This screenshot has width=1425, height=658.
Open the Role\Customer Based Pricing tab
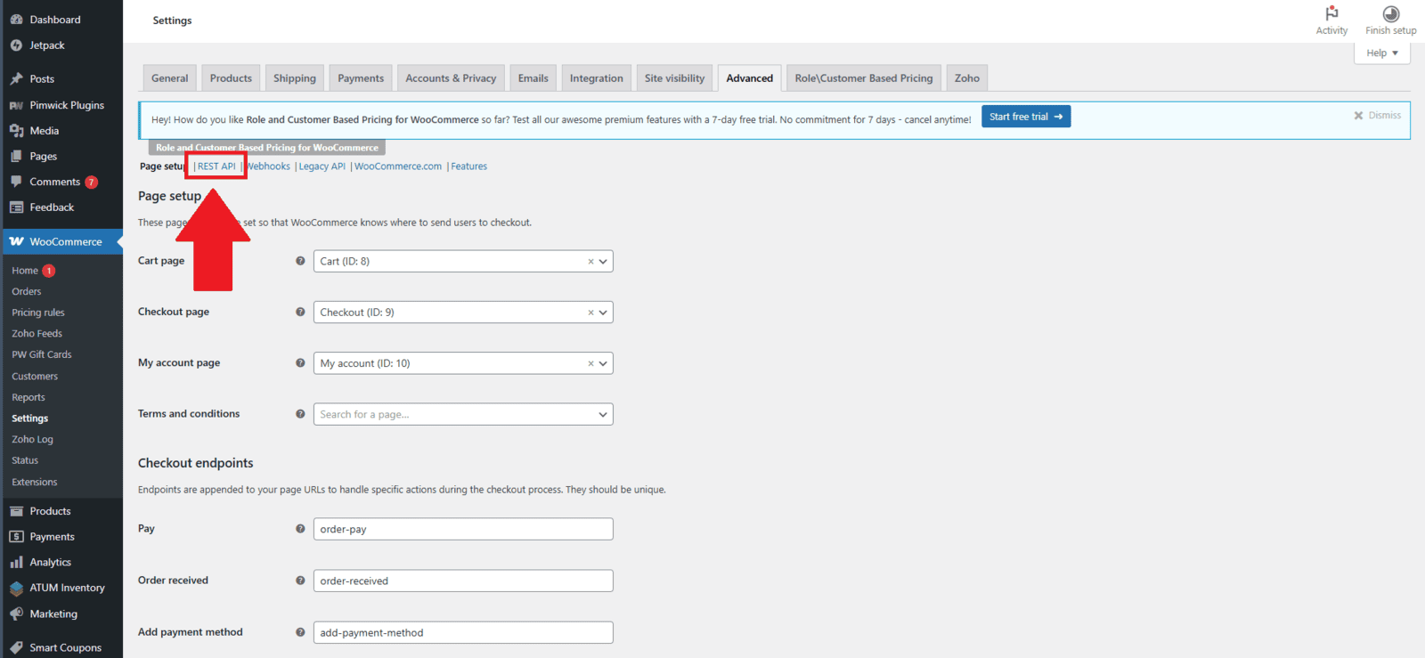point(863,78)
